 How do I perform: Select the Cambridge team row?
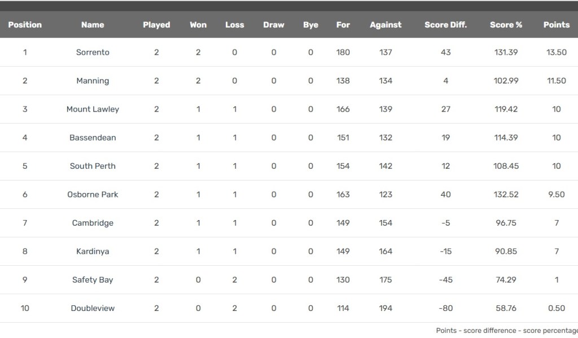coord(93,223)
